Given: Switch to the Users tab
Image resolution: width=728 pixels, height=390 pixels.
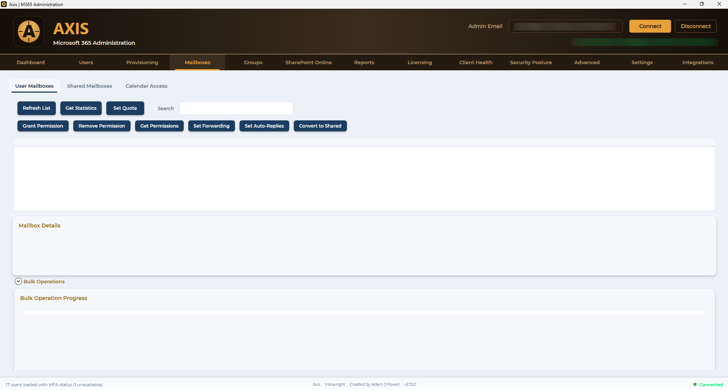Looking at the screenshot, I should point(86,62).
